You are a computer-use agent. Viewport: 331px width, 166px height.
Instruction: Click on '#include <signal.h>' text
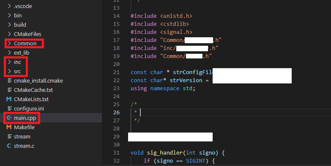coord(161,32)
